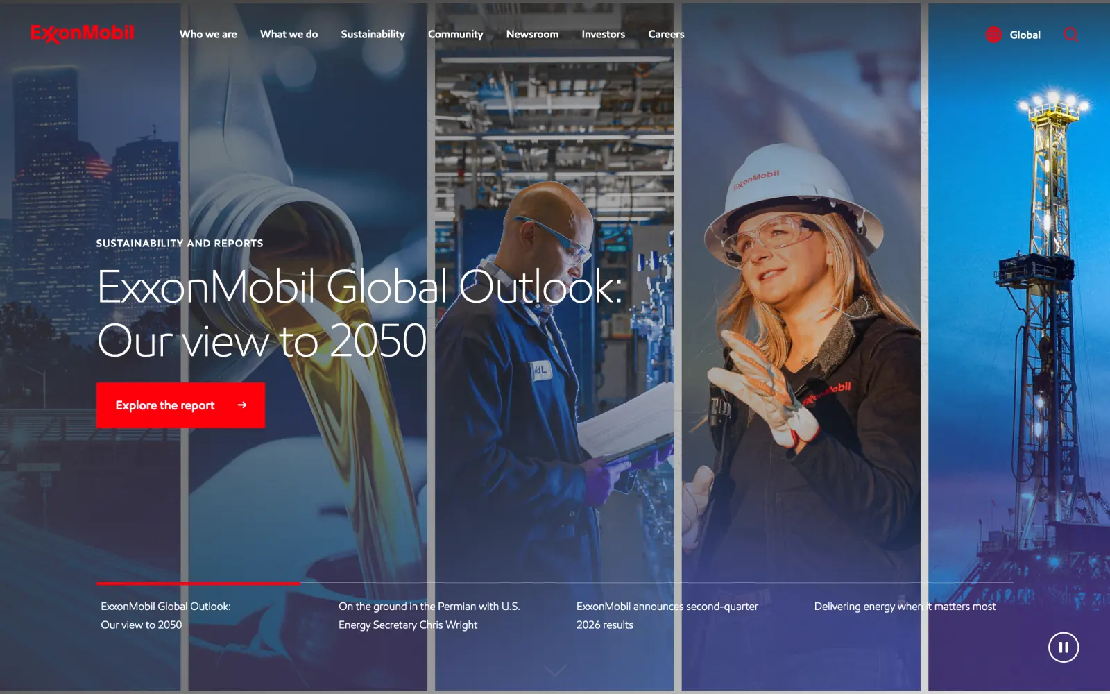Open the Newsroom menu
This screenshot has height=694, width=1110.
(532, 34)
